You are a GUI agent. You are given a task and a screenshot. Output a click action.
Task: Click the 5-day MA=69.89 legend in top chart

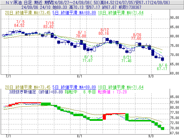pyautogui.click(x=74, y=13)
